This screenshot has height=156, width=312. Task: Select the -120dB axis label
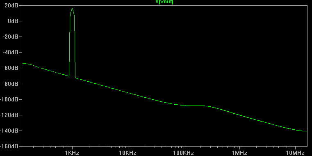[9, 115]
